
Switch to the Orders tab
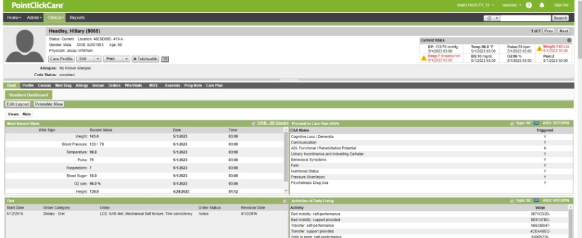click(114, 86)
